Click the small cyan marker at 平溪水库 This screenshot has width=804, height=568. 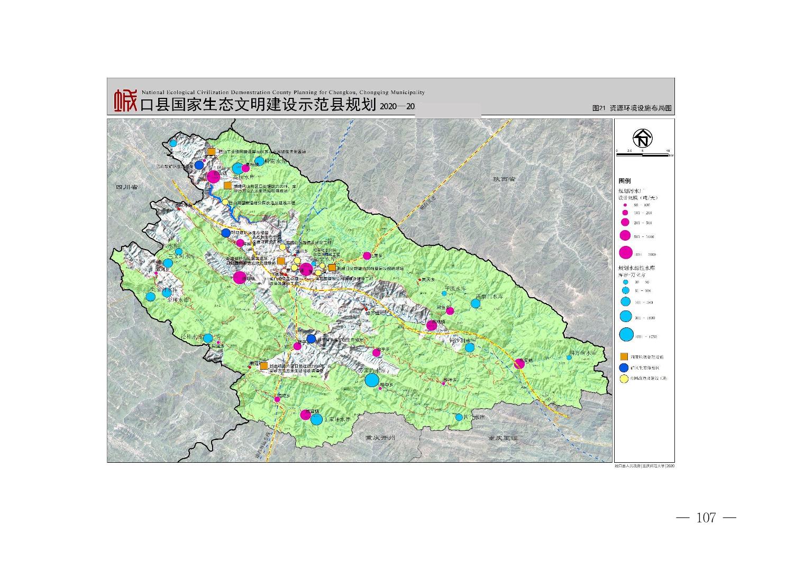point(443,294)
